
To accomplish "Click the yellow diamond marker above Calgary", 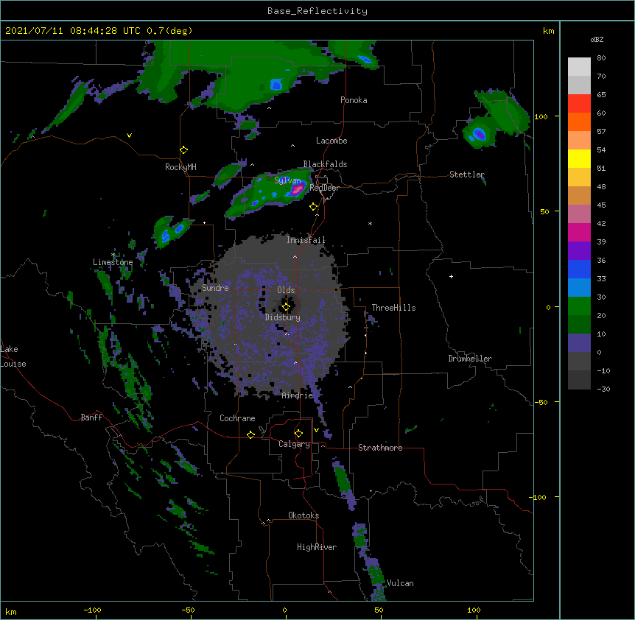I will (298, 434).
